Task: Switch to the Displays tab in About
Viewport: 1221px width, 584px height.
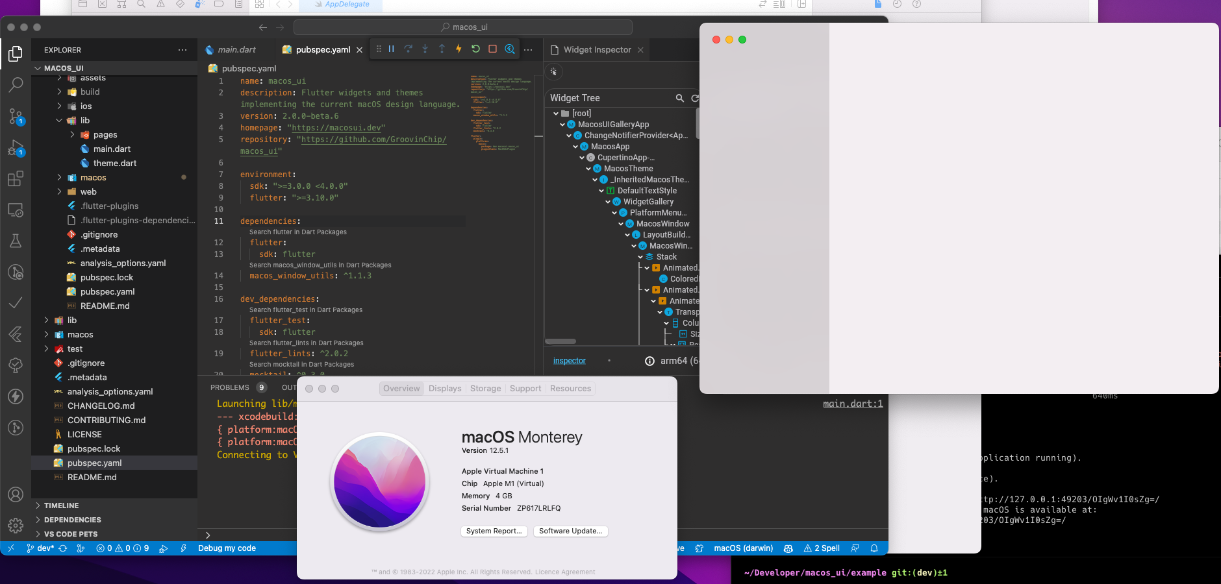Action: pos(444,388)
